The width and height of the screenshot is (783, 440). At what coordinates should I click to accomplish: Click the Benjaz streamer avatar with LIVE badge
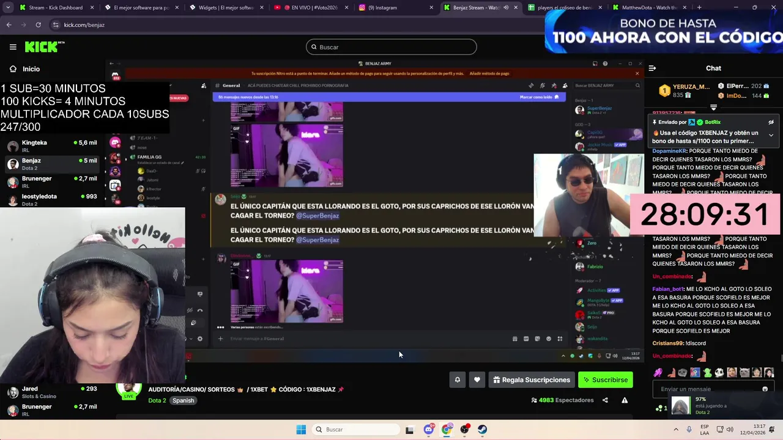(x=128, y=390)
